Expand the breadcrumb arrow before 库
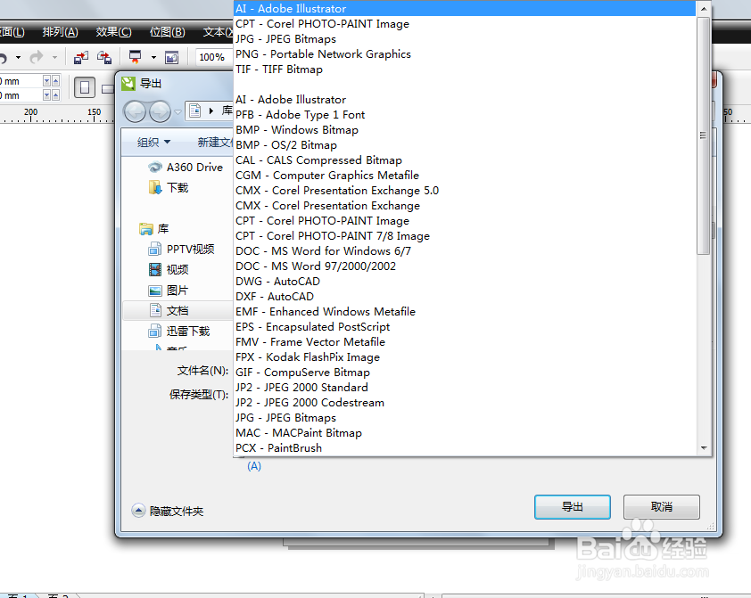Viewport: 751px width, 598px height. [x=211, y=111]
